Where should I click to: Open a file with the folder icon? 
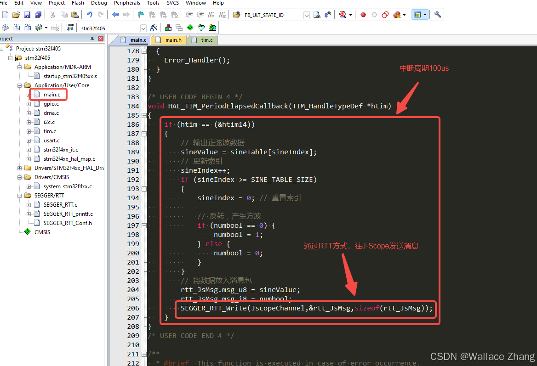click(16, 15)
